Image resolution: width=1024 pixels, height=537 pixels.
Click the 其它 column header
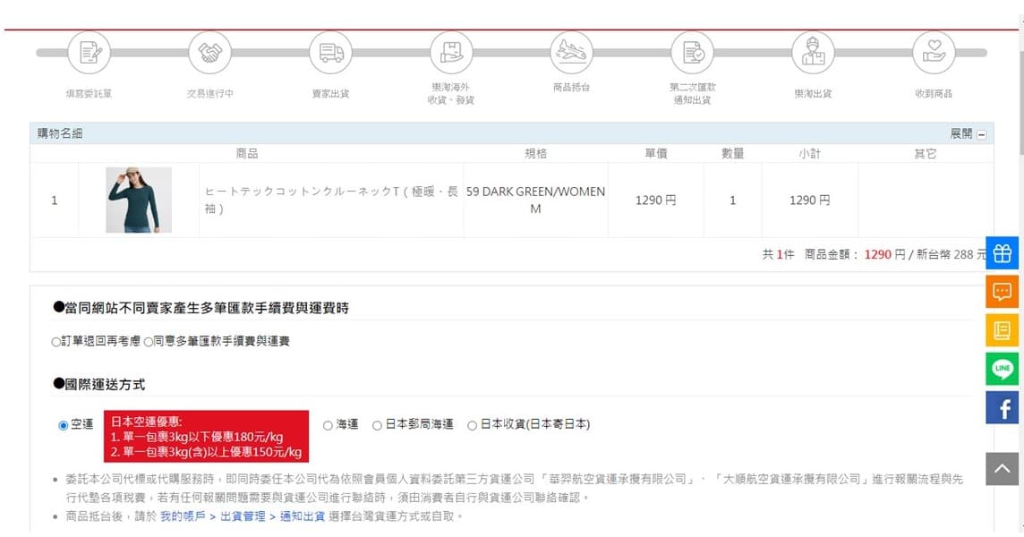[x=926, y=154]
